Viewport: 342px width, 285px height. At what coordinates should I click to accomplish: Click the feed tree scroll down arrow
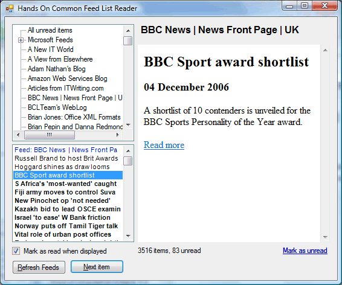[128, 125]
